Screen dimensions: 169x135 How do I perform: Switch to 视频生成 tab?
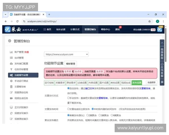pyautogui.click(x=126, y=83)
